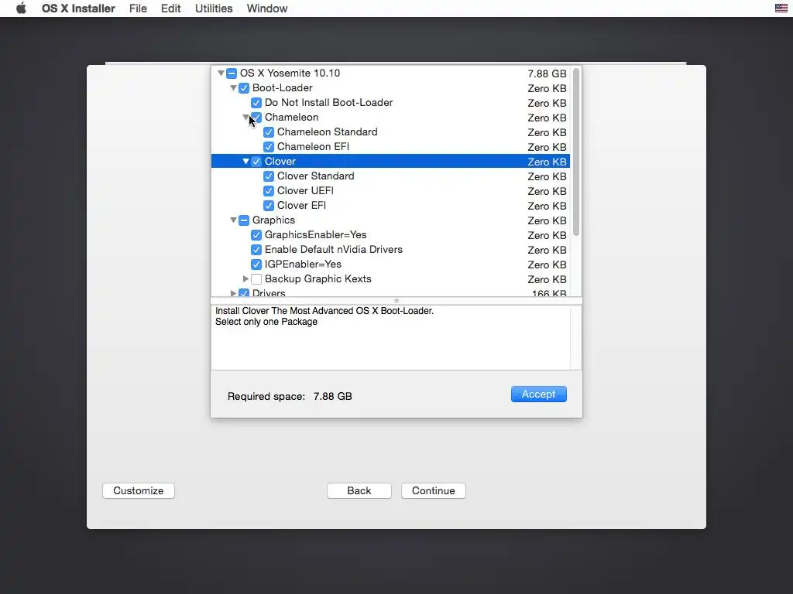Uncheck Chameleon Standard checkbox
The image size is (793, 594).
click(x=269, y=131)
